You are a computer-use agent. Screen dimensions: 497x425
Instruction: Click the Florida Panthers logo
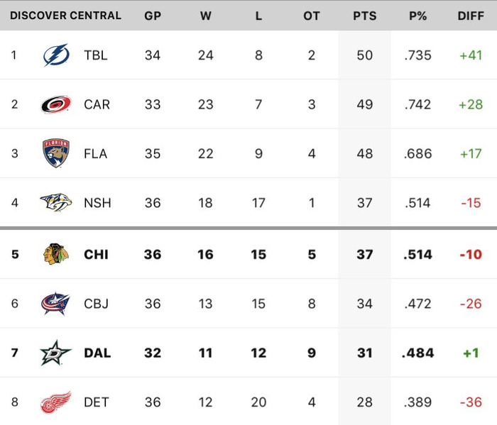click(x=55, y=153)
